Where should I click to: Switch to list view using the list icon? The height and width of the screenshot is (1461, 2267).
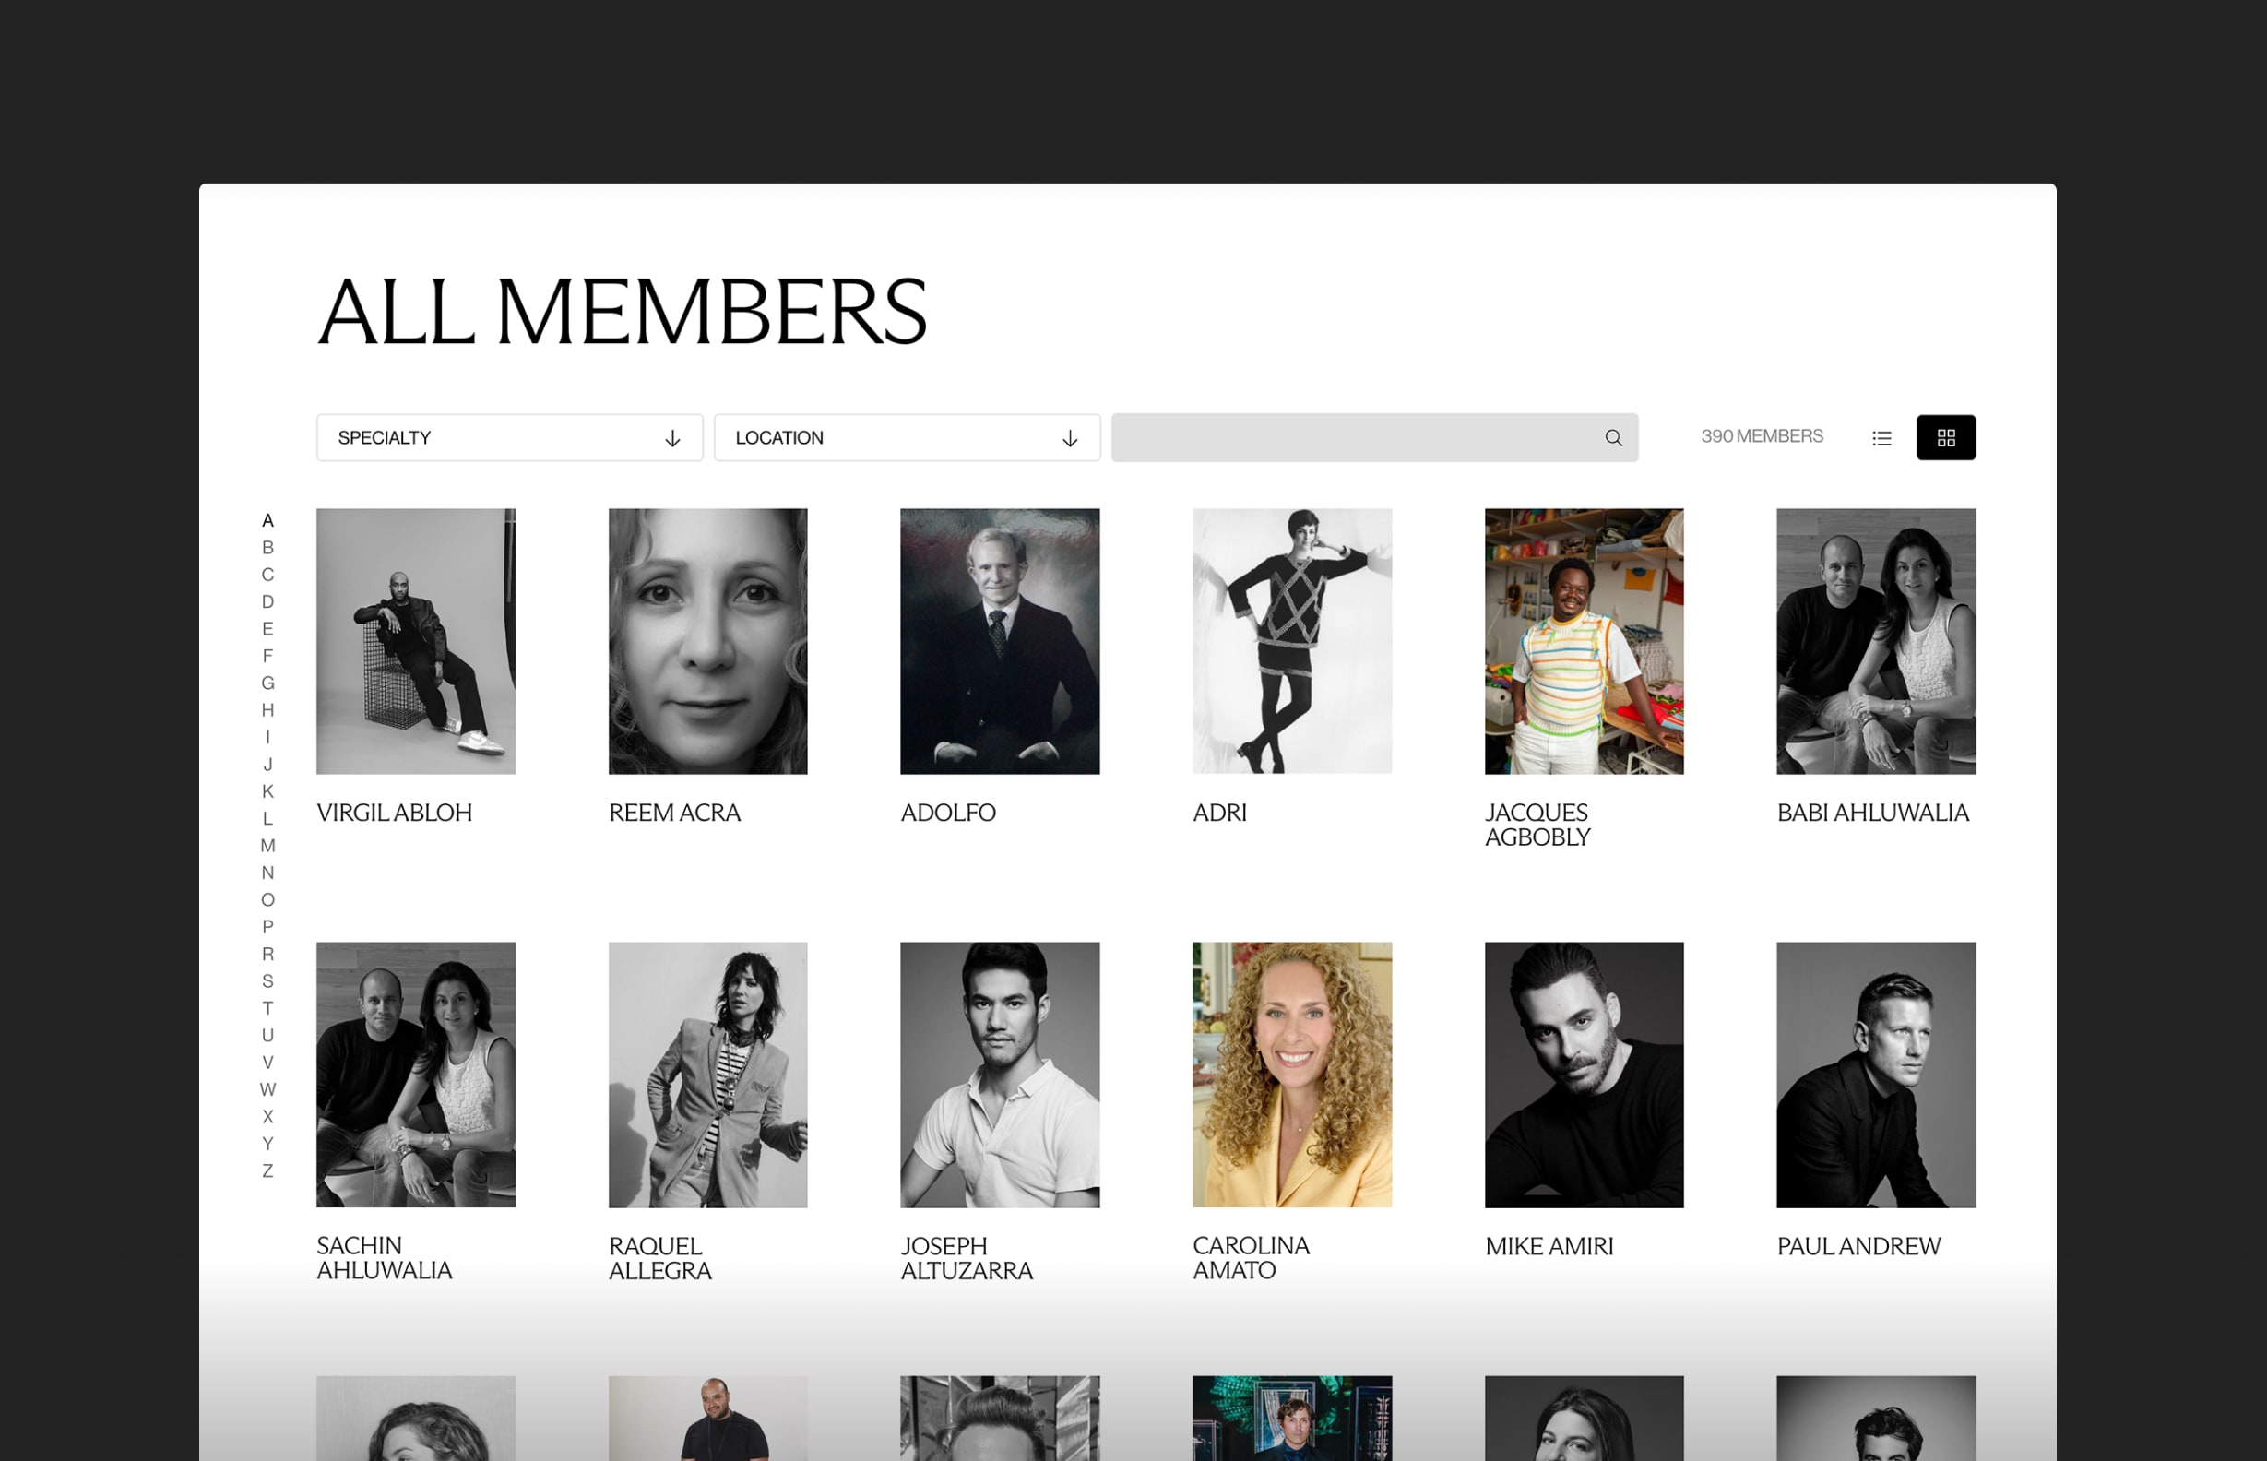(1881, 437)
